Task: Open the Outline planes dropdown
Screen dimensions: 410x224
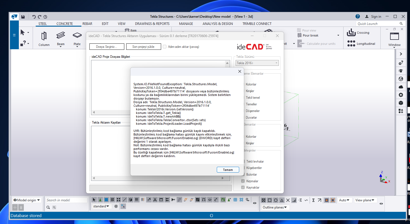Action: coord(275,207)
